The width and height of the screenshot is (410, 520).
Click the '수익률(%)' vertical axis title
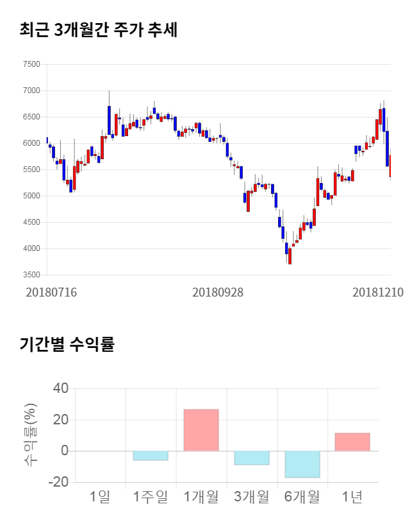coord(31,435)
